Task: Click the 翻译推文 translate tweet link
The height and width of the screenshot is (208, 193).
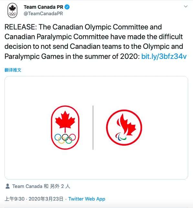Action: coord(13,70)
